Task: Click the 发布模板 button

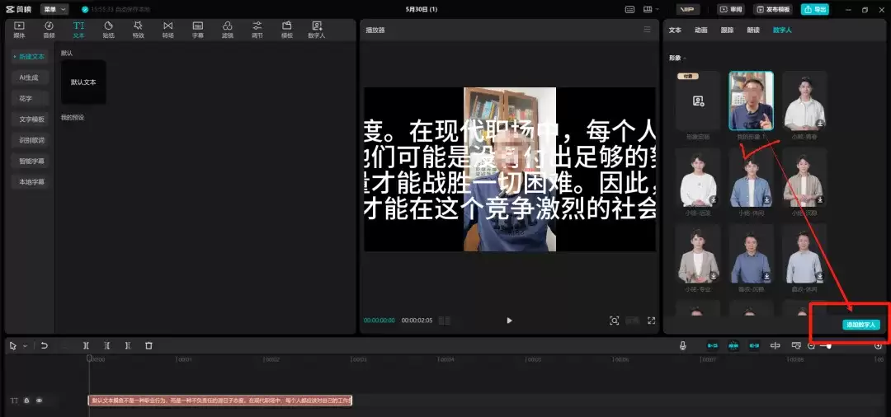Action: (773, 10)
